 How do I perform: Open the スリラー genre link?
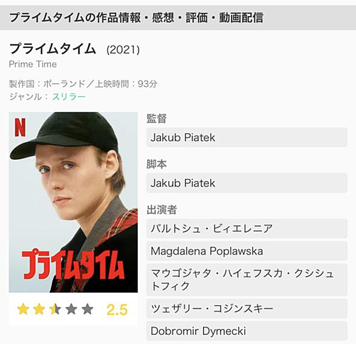(69, 97)
